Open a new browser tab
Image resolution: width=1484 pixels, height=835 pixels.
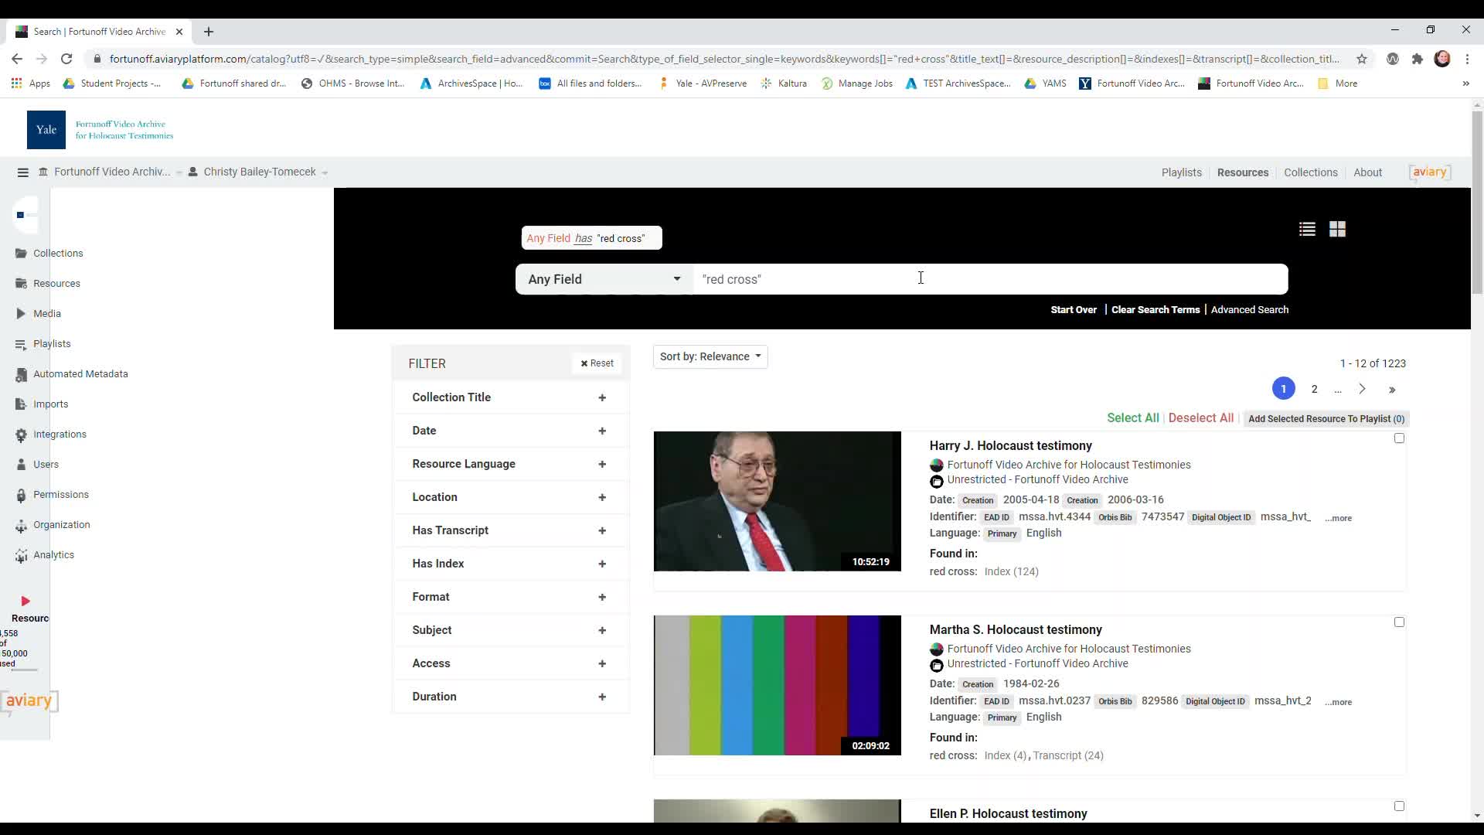209,32
